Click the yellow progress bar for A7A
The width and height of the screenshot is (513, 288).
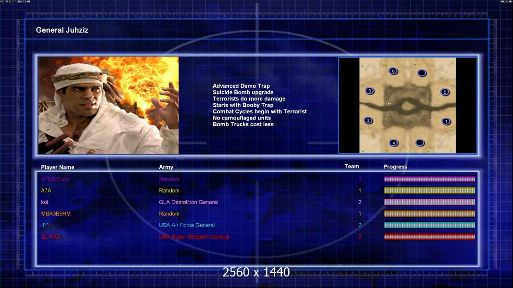coord(429,191)
